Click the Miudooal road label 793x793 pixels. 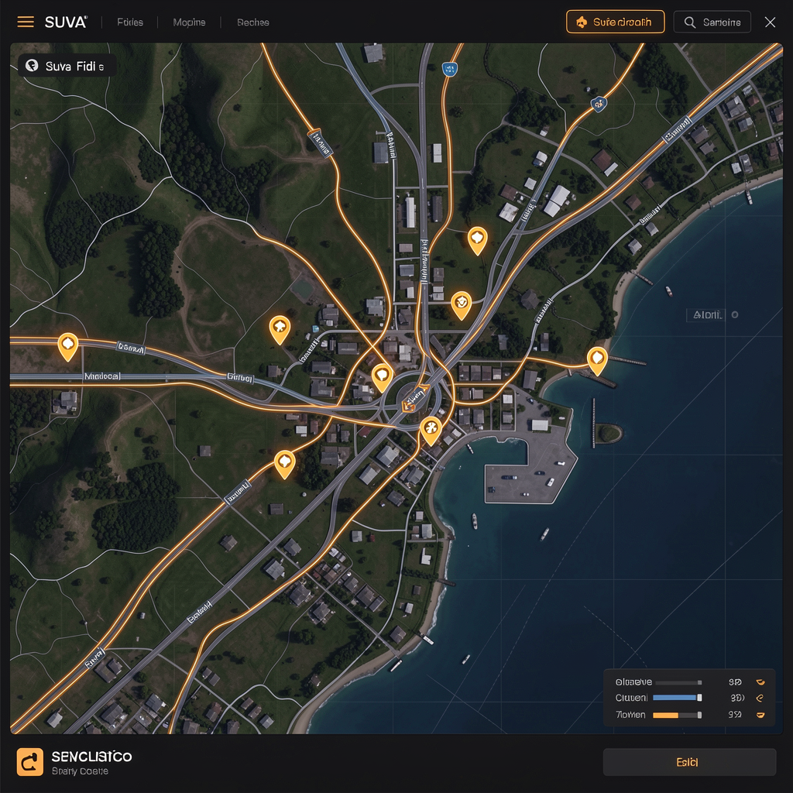(x=101, y=376)
